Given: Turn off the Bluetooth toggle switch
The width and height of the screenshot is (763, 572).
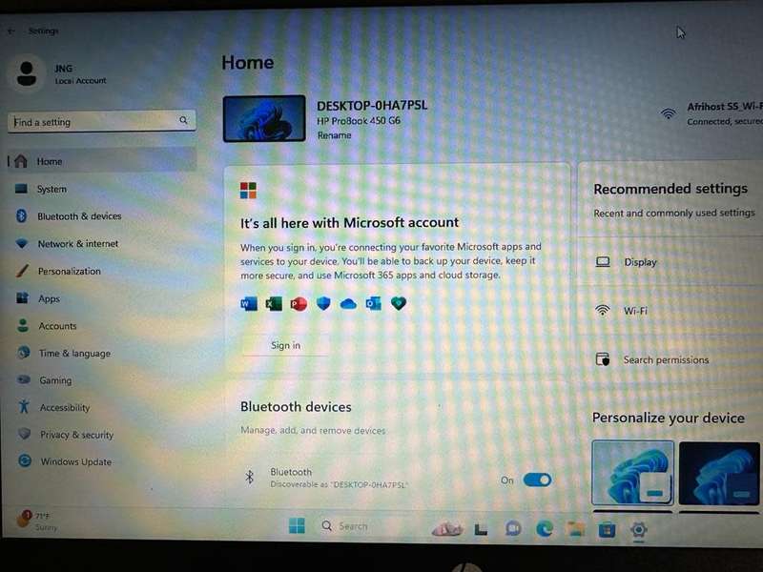Looking at the screenshot, I should (x=537, y=480).
